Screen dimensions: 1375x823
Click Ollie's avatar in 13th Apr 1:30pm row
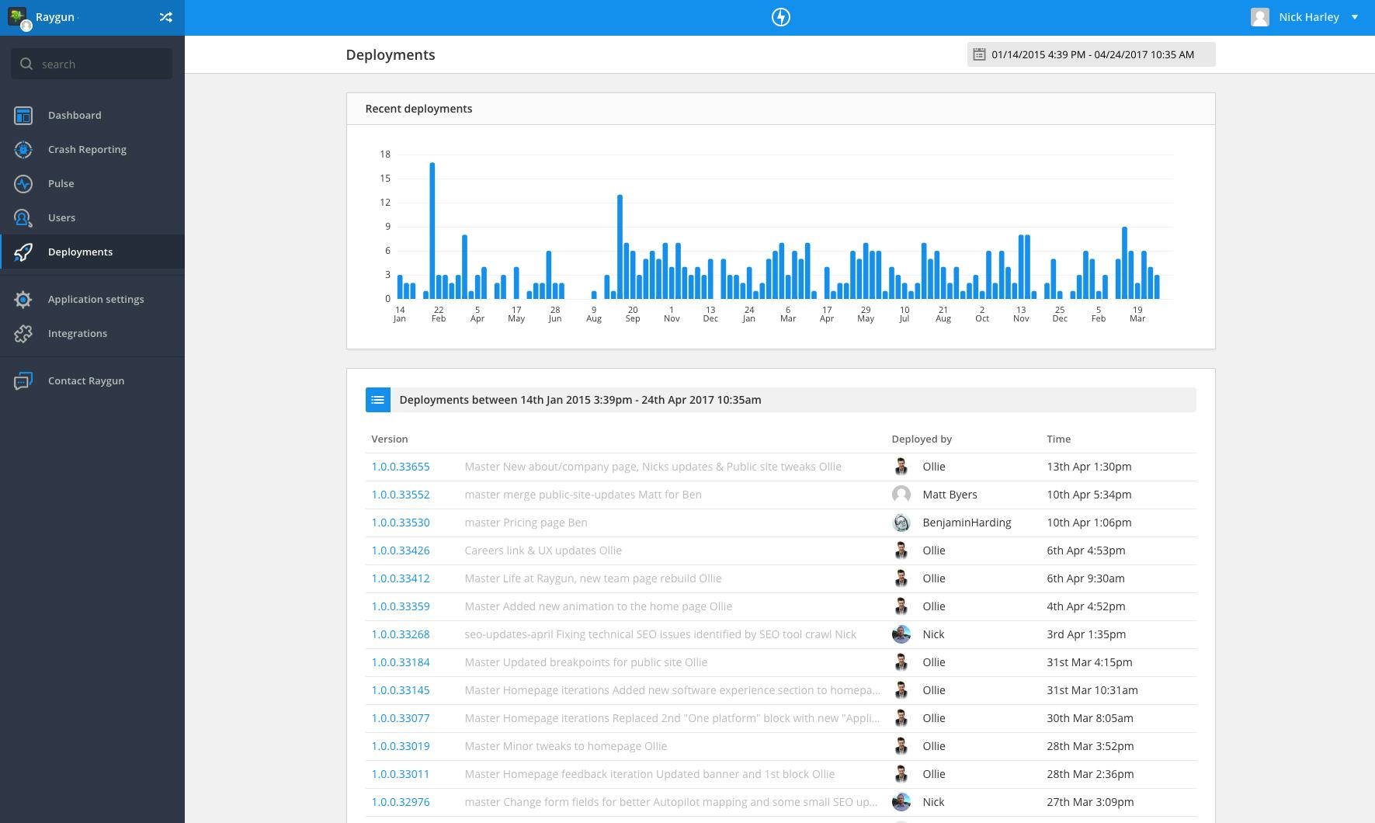click(x=901, y=467)
